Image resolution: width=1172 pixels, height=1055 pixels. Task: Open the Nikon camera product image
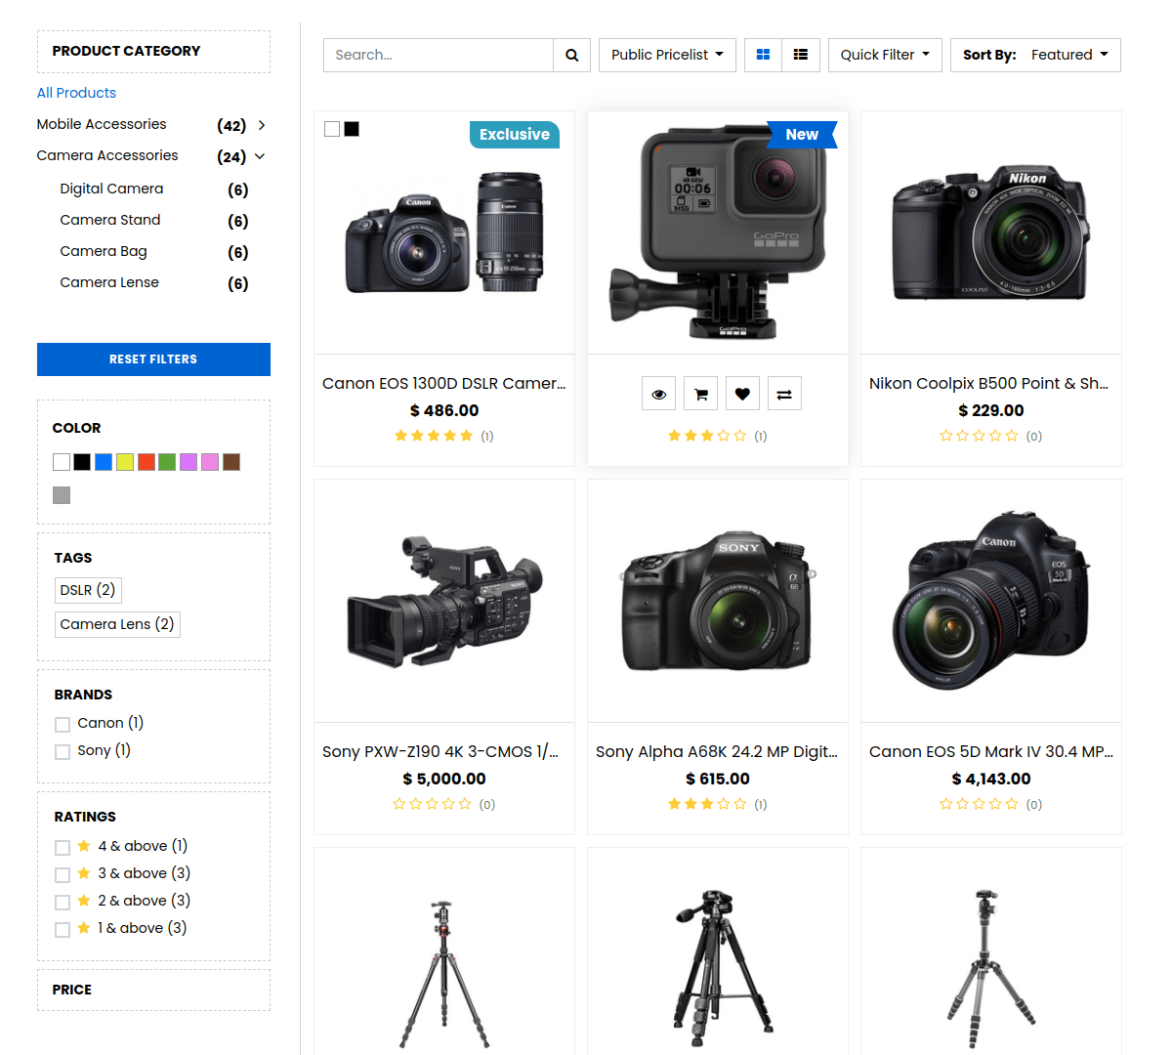point(991,232)
